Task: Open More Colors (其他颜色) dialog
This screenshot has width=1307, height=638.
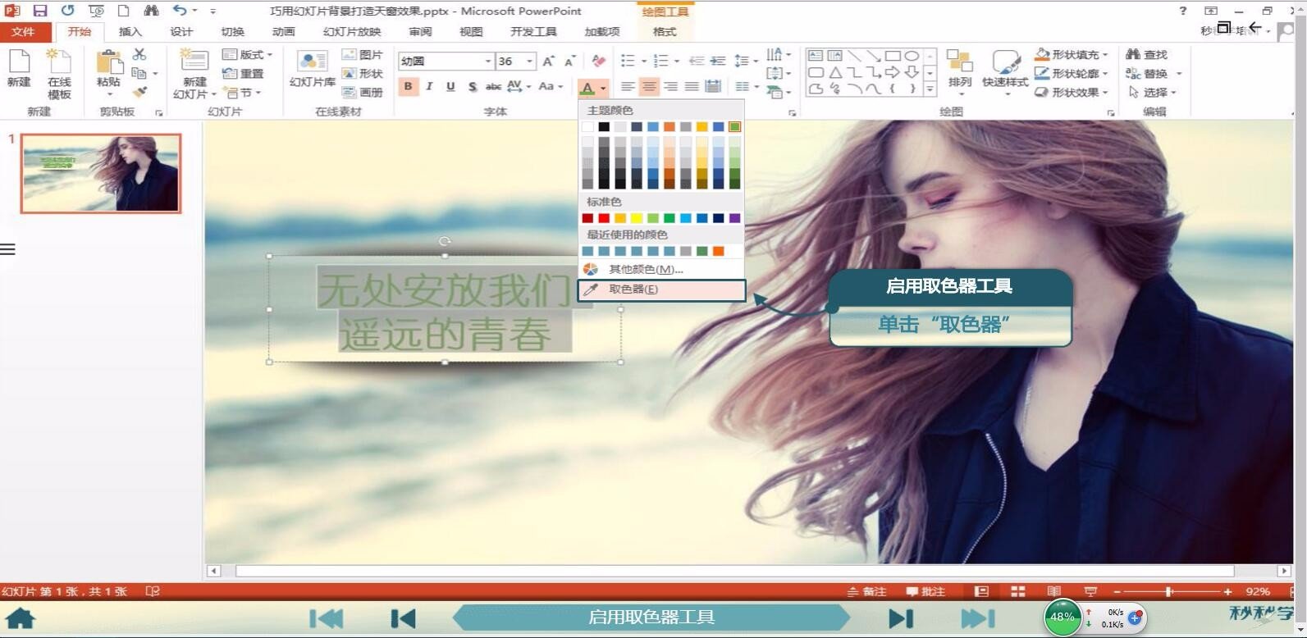Action: (x=645, y=270)
